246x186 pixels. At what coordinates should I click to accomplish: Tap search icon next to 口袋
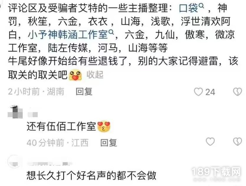pyautogui.click(x=201, y=6)
